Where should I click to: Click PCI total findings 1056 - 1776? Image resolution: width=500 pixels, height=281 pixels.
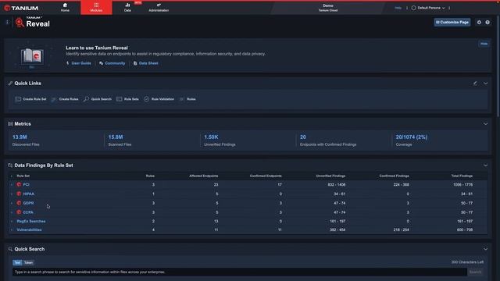click(x=463, y=185)
